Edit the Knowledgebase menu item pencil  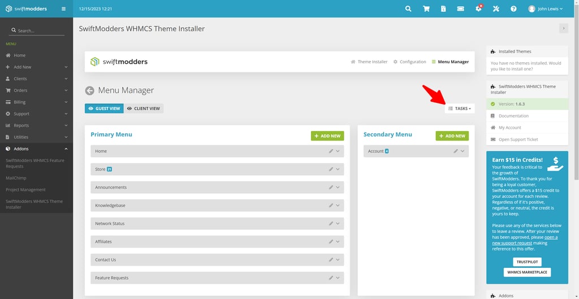point(331,205)
